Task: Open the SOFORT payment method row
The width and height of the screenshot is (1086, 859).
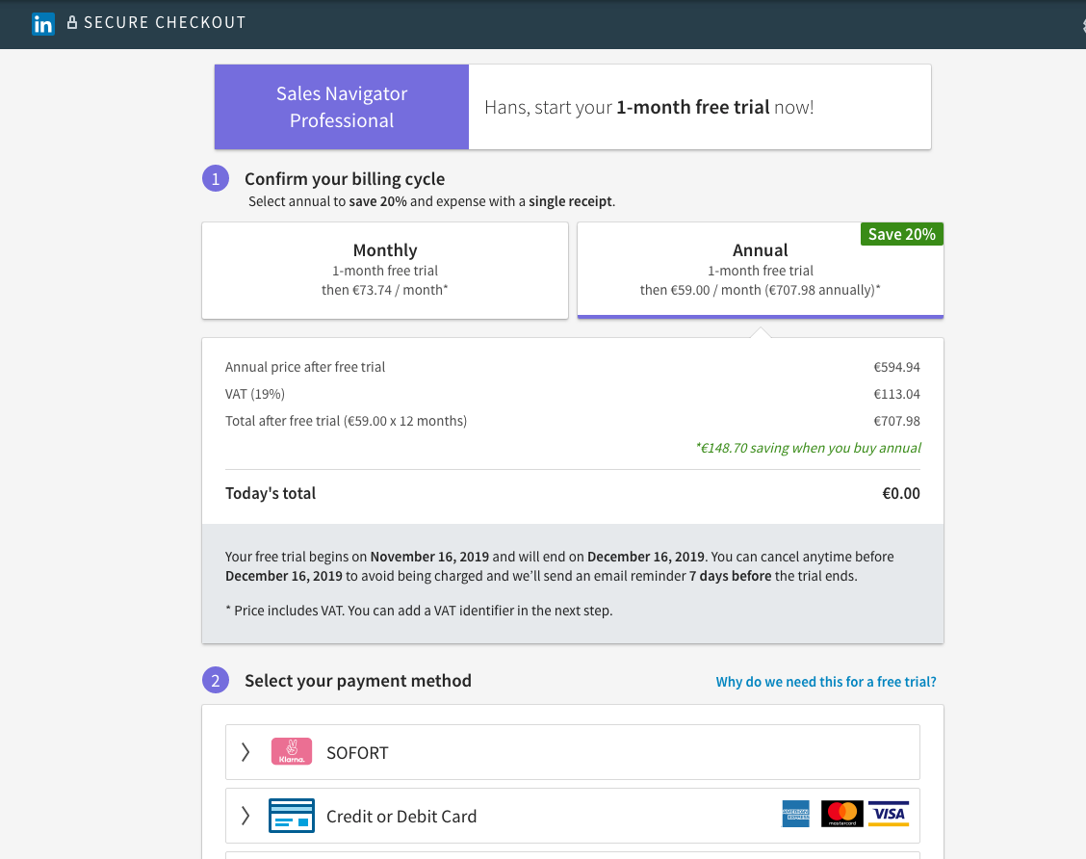Action: click(573, 752)
